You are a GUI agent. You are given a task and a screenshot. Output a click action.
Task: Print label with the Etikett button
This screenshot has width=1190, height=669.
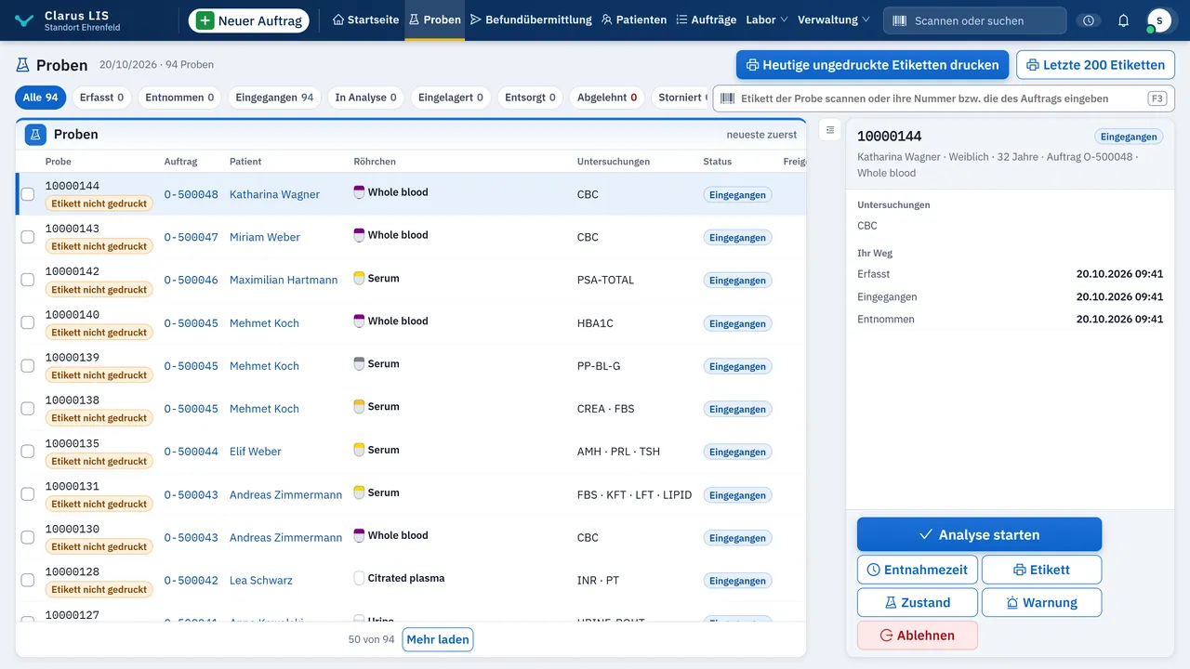pos(1041,570)
